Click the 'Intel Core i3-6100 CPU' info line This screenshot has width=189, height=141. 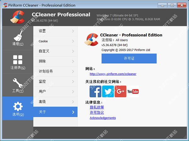[128, 19]
